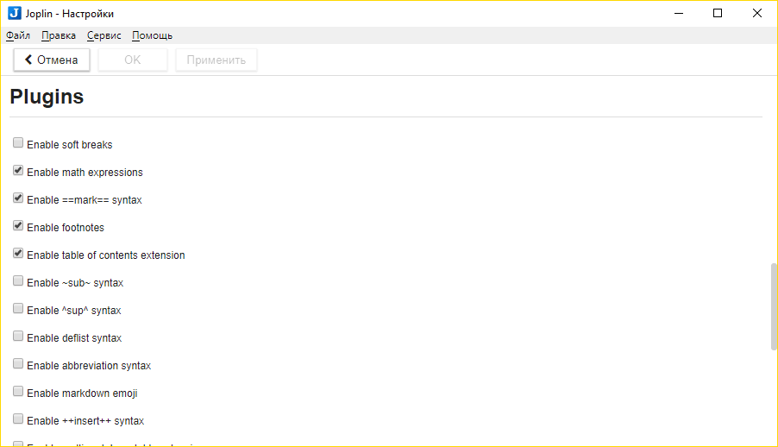Tick Enable markdown emoji
Viewport: 778px width, 447px height.
pos(18,392)
